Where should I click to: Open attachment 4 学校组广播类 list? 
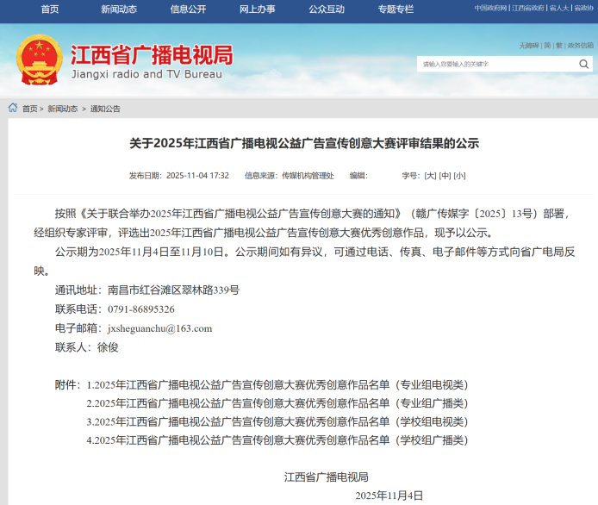[277, 440]
